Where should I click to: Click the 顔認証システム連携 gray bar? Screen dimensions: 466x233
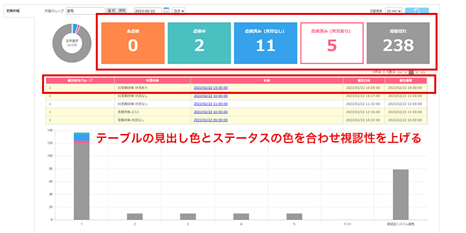coord(401,195)
